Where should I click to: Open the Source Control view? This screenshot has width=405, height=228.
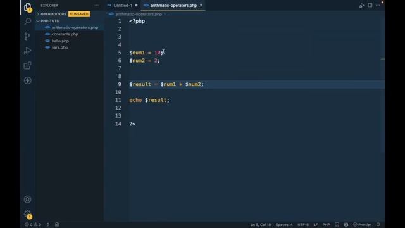pyautogui.click(x=27, y=36)
